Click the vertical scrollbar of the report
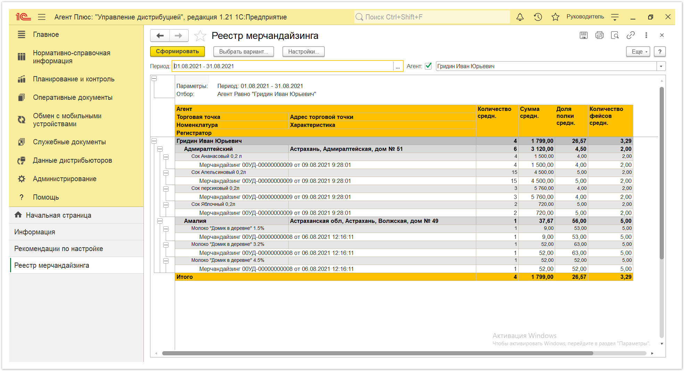Viewport: 684px width, 371px height. (662, 173)
